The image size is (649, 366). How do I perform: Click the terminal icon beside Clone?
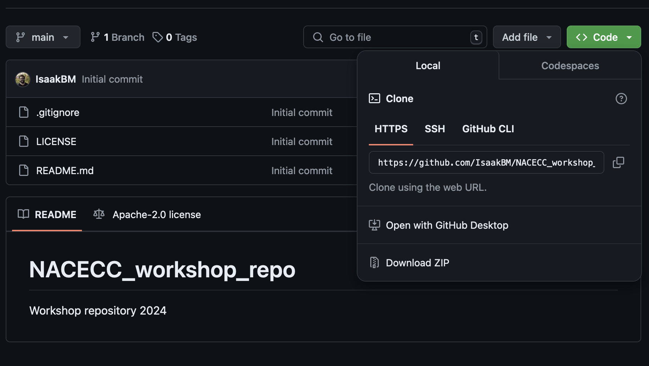coord(375,99)
